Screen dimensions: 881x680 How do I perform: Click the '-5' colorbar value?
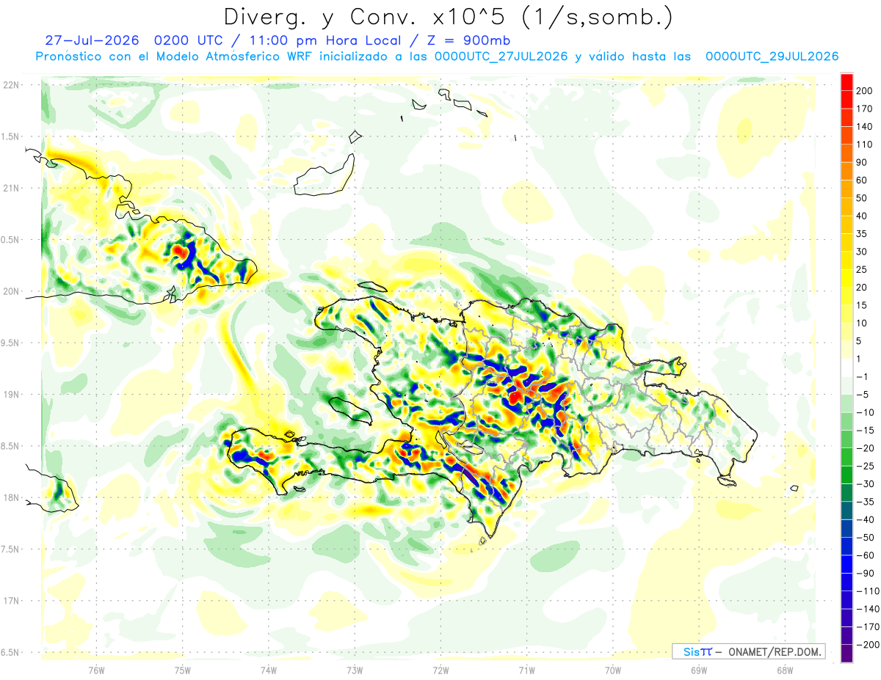click(862, 394)
